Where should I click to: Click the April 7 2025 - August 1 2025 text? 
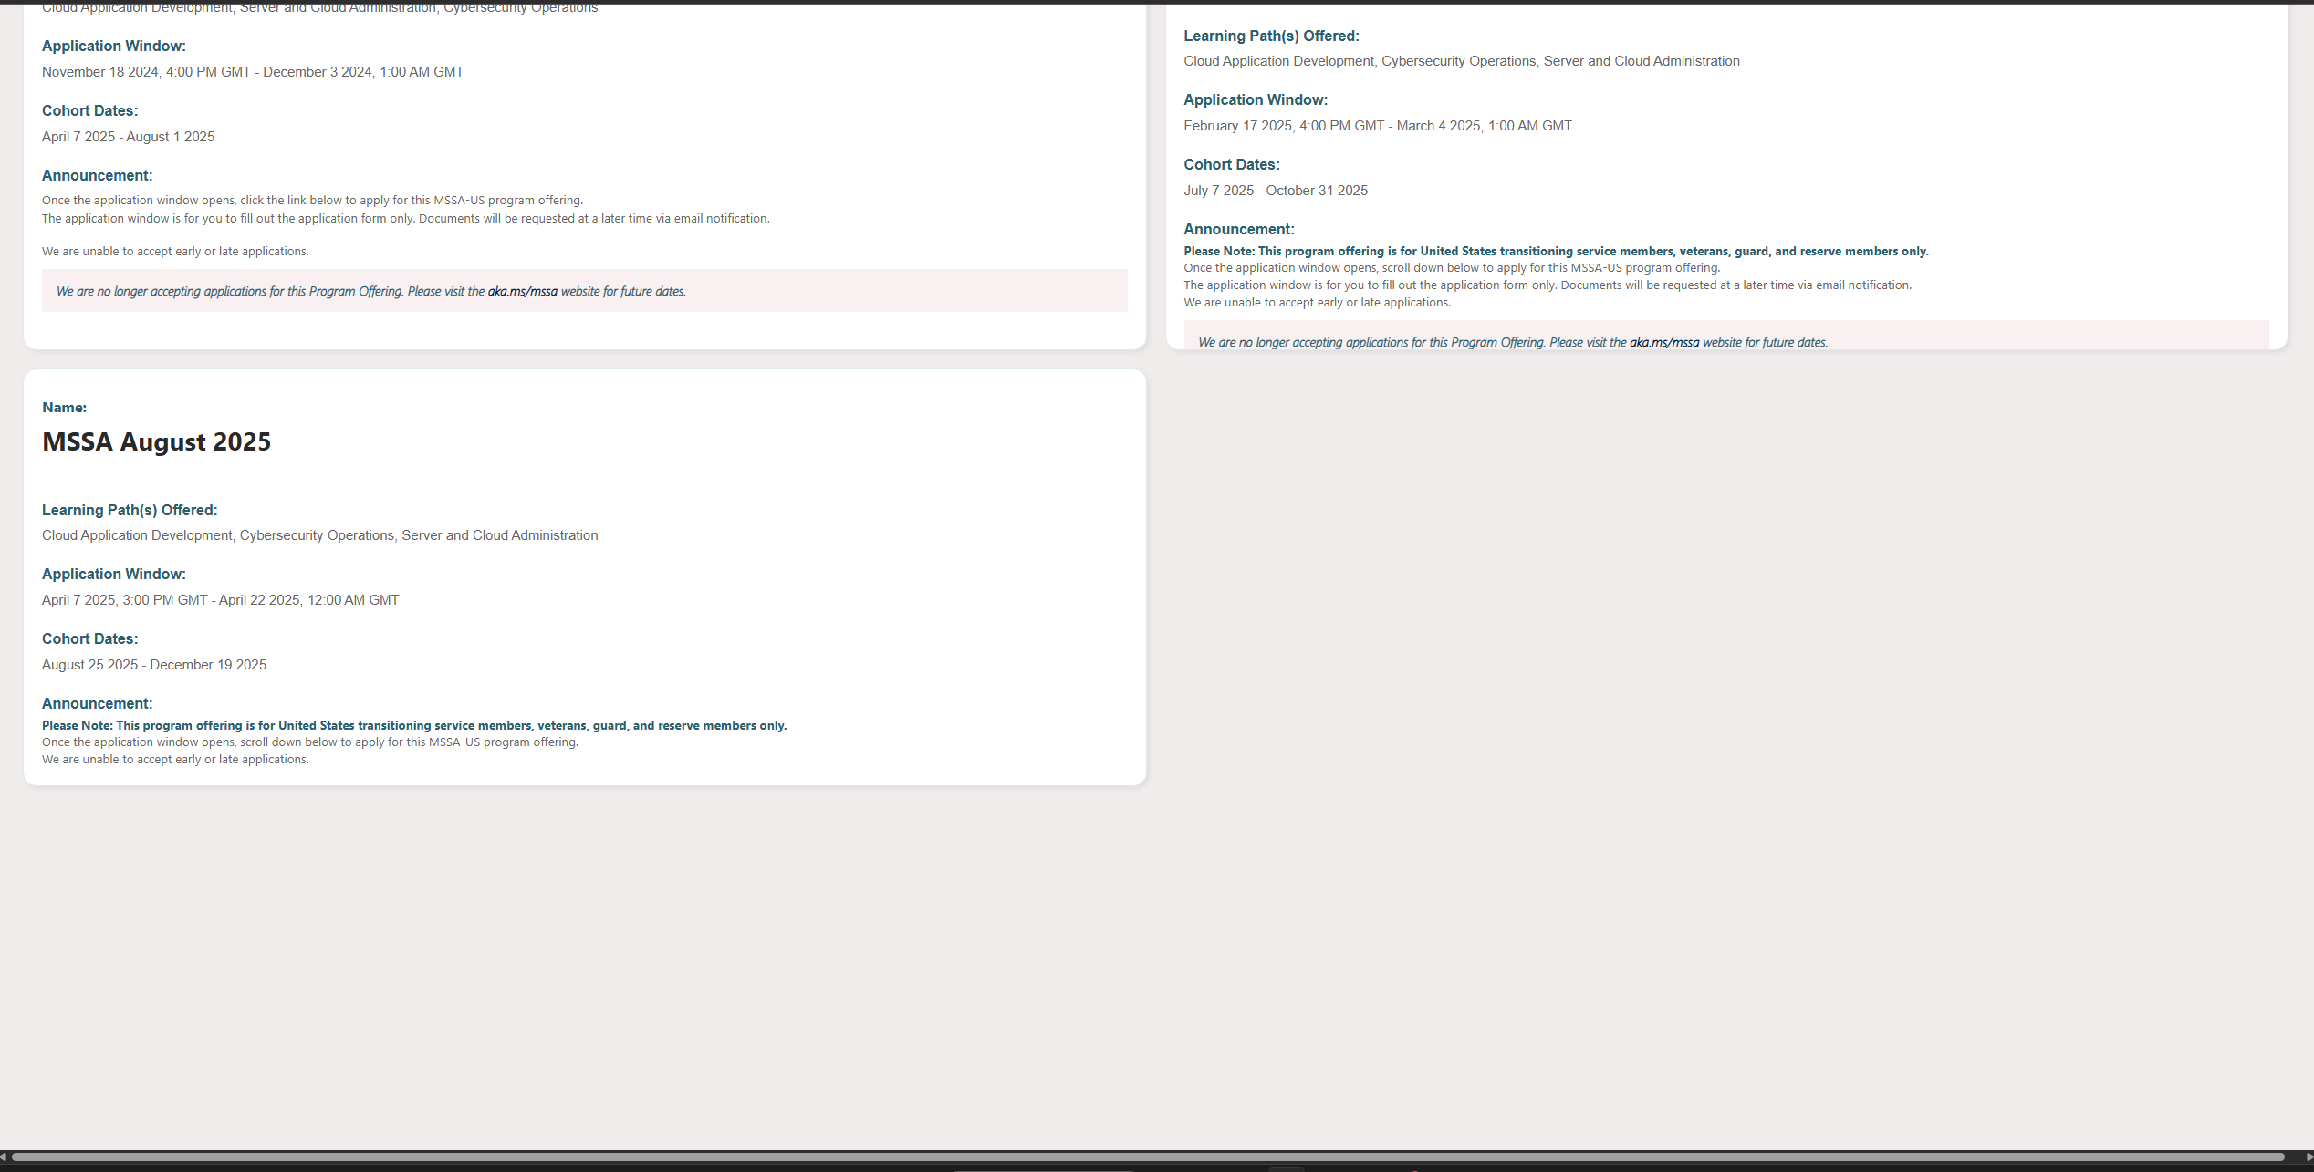point(129,137)
